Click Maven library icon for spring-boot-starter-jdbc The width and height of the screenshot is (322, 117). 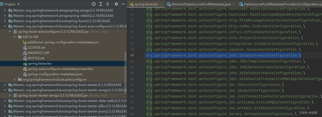(x=10, y=106)
